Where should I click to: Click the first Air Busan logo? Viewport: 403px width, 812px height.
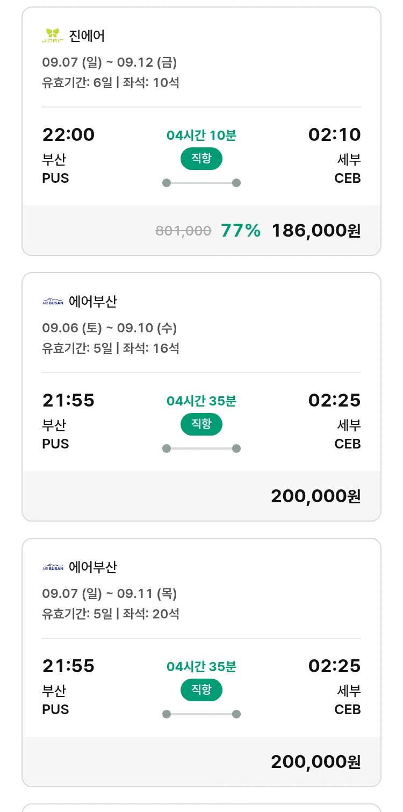click(53, 302)
